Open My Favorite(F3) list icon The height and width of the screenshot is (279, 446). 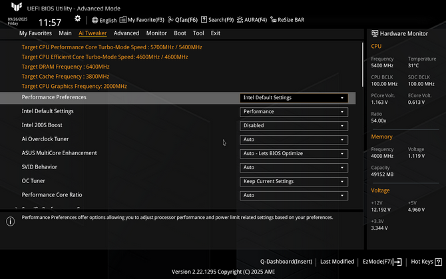point(123,19)
